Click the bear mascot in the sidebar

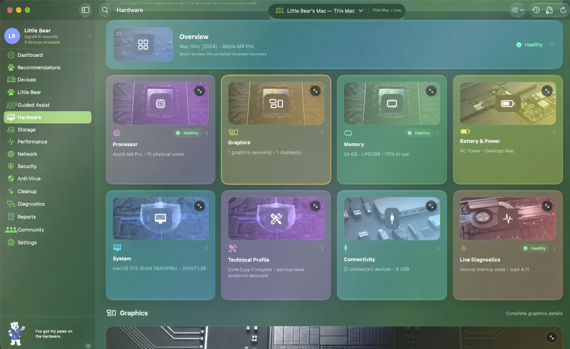[x=16, y=333]
